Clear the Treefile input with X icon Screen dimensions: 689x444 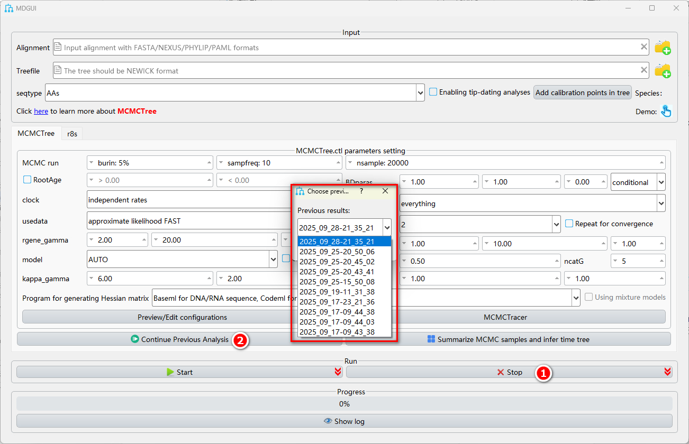coord(644,70)
